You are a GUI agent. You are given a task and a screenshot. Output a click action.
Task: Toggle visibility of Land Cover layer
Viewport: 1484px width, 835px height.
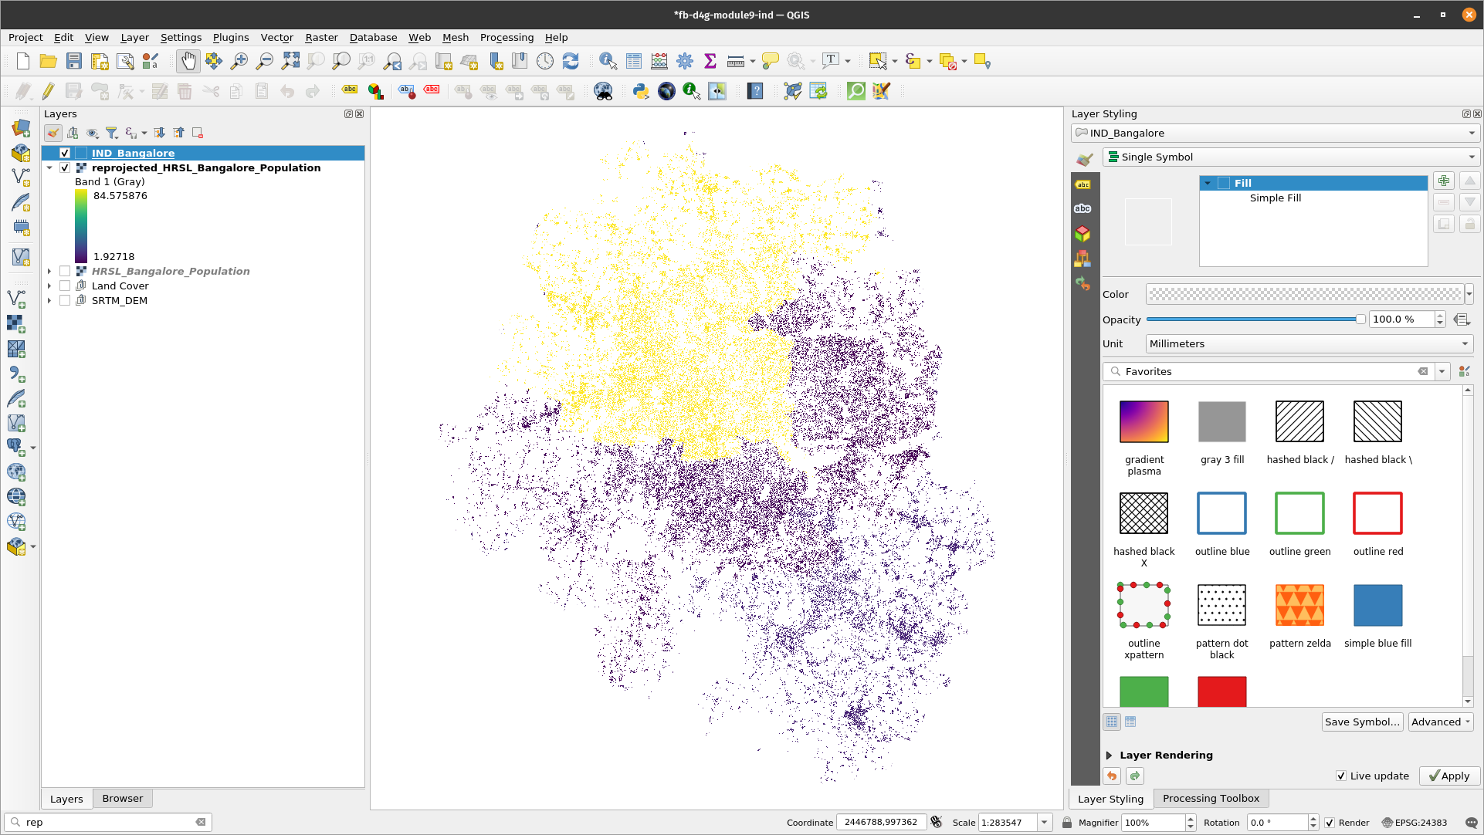coord(64,286)
